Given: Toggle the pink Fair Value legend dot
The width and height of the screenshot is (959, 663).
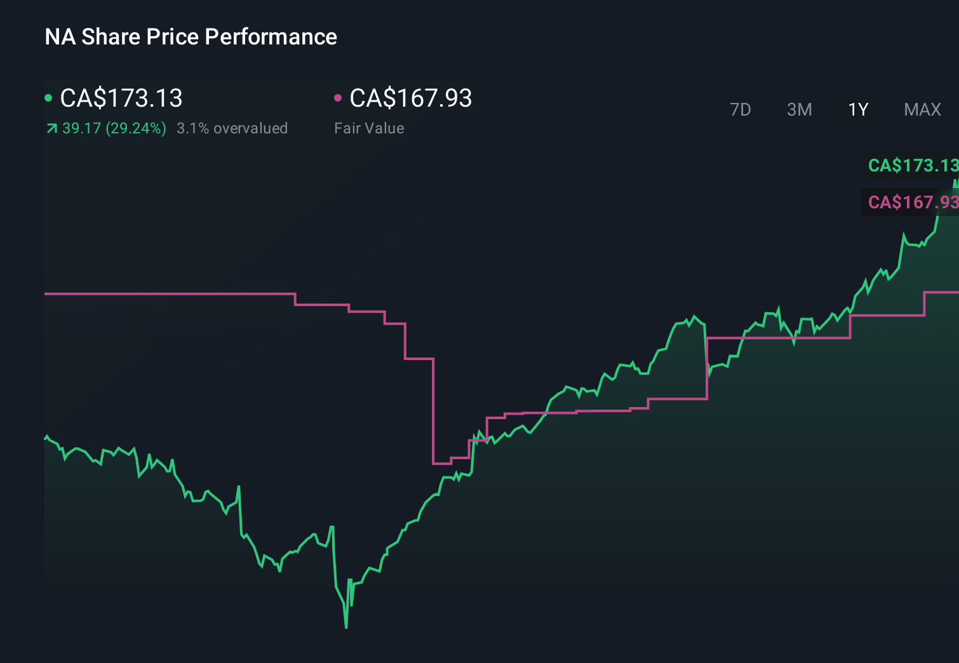Looking at the screenshot, I should [x=339, y=97].
